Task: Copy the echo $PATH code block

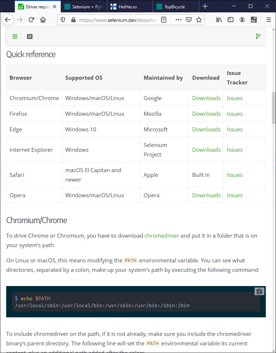Action: coord(259,291)
